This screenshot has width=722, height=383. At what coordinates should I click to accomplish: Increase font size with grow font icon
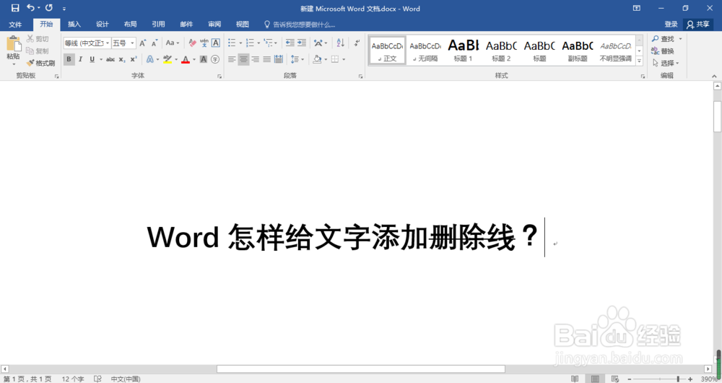pos(143,43)
